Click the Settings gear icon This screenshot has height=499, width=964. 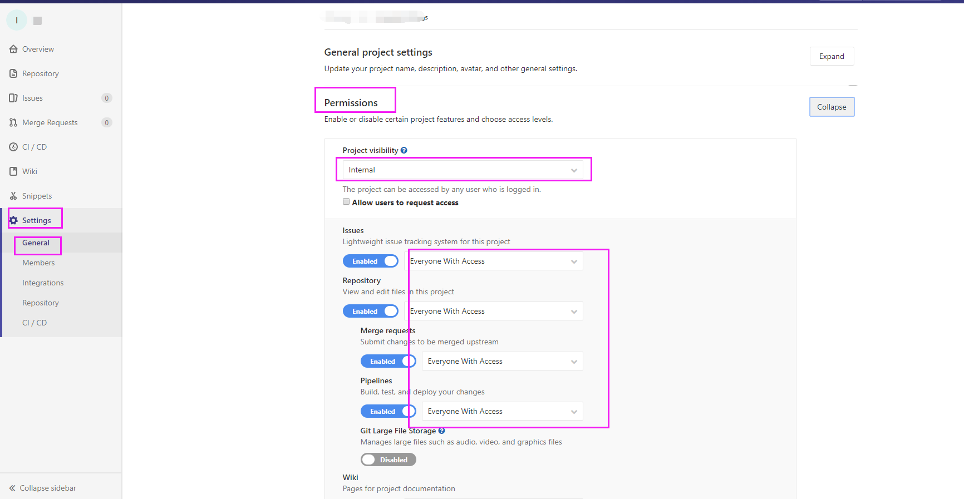[14, 220]
